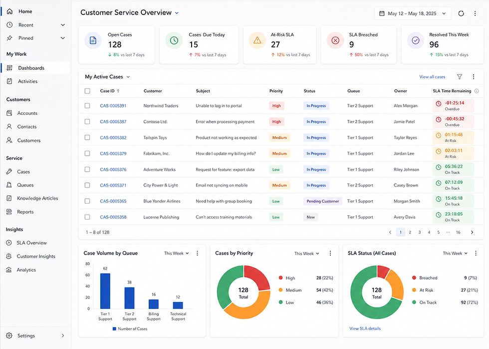489x349 pixels.
Task: Open the Customer Service Overview dashboard dropdown
Action: (177, 13)
